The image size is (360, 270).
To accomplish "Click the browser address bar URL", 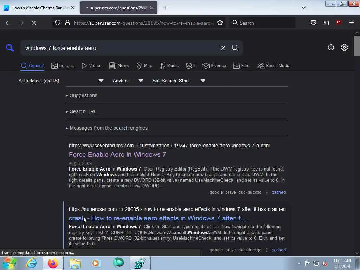I will point(143,23).
